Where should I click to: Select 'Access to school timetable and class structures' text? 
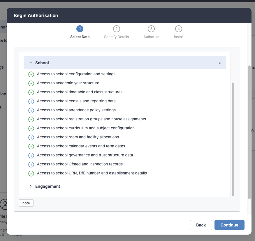[80, 92]
